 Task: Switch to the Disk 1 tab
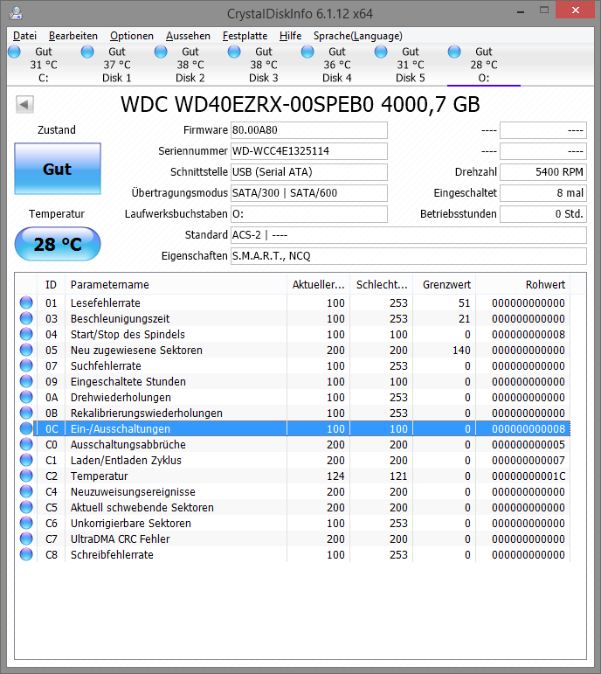tap(117, 65)
